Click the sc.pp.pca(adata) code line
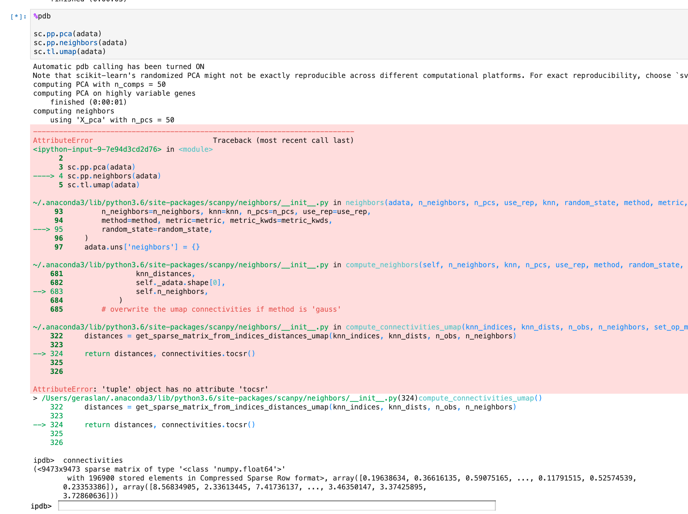 (x=67, y=33)
